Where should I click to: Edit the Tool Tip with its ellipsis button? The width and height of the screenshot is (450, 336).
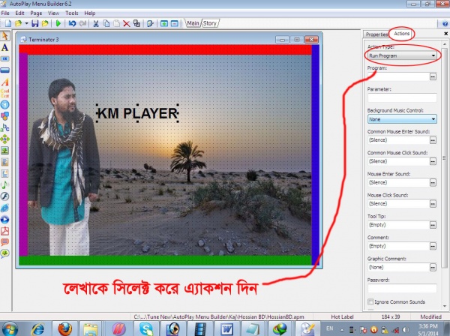pyautogui.click(x=433, y=225)
